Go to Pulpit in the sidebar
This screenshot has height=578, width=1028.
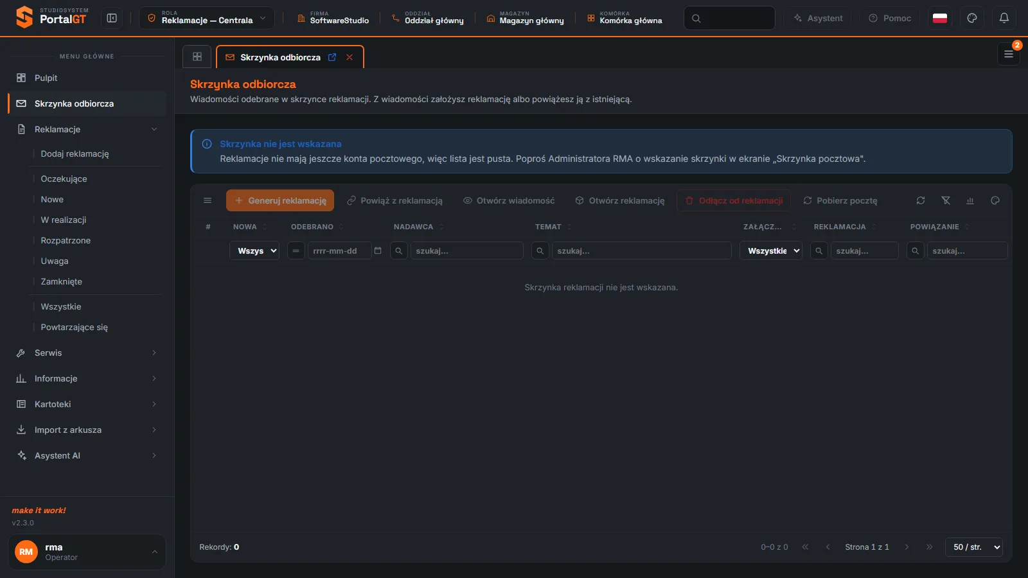tap(87, 78)
